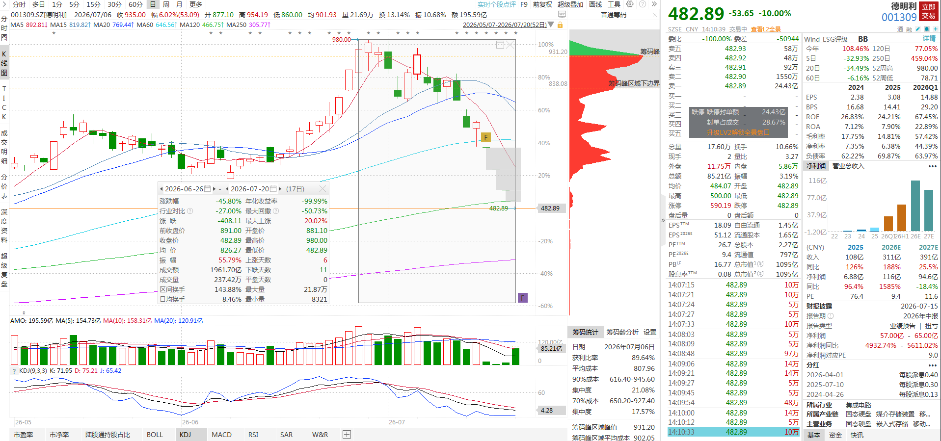Viewport: 941px width, 441px height.
Task: Open the ESG 详情 details link
Action: click(929, 39)
